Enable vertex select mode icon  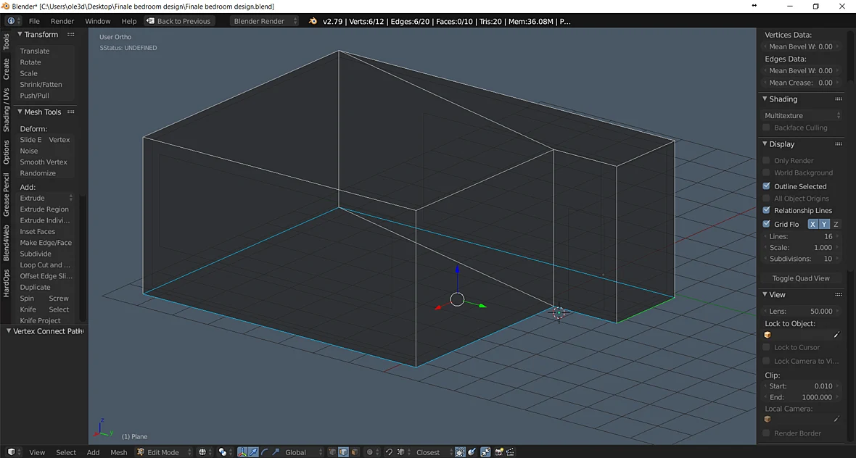[332, 452]
